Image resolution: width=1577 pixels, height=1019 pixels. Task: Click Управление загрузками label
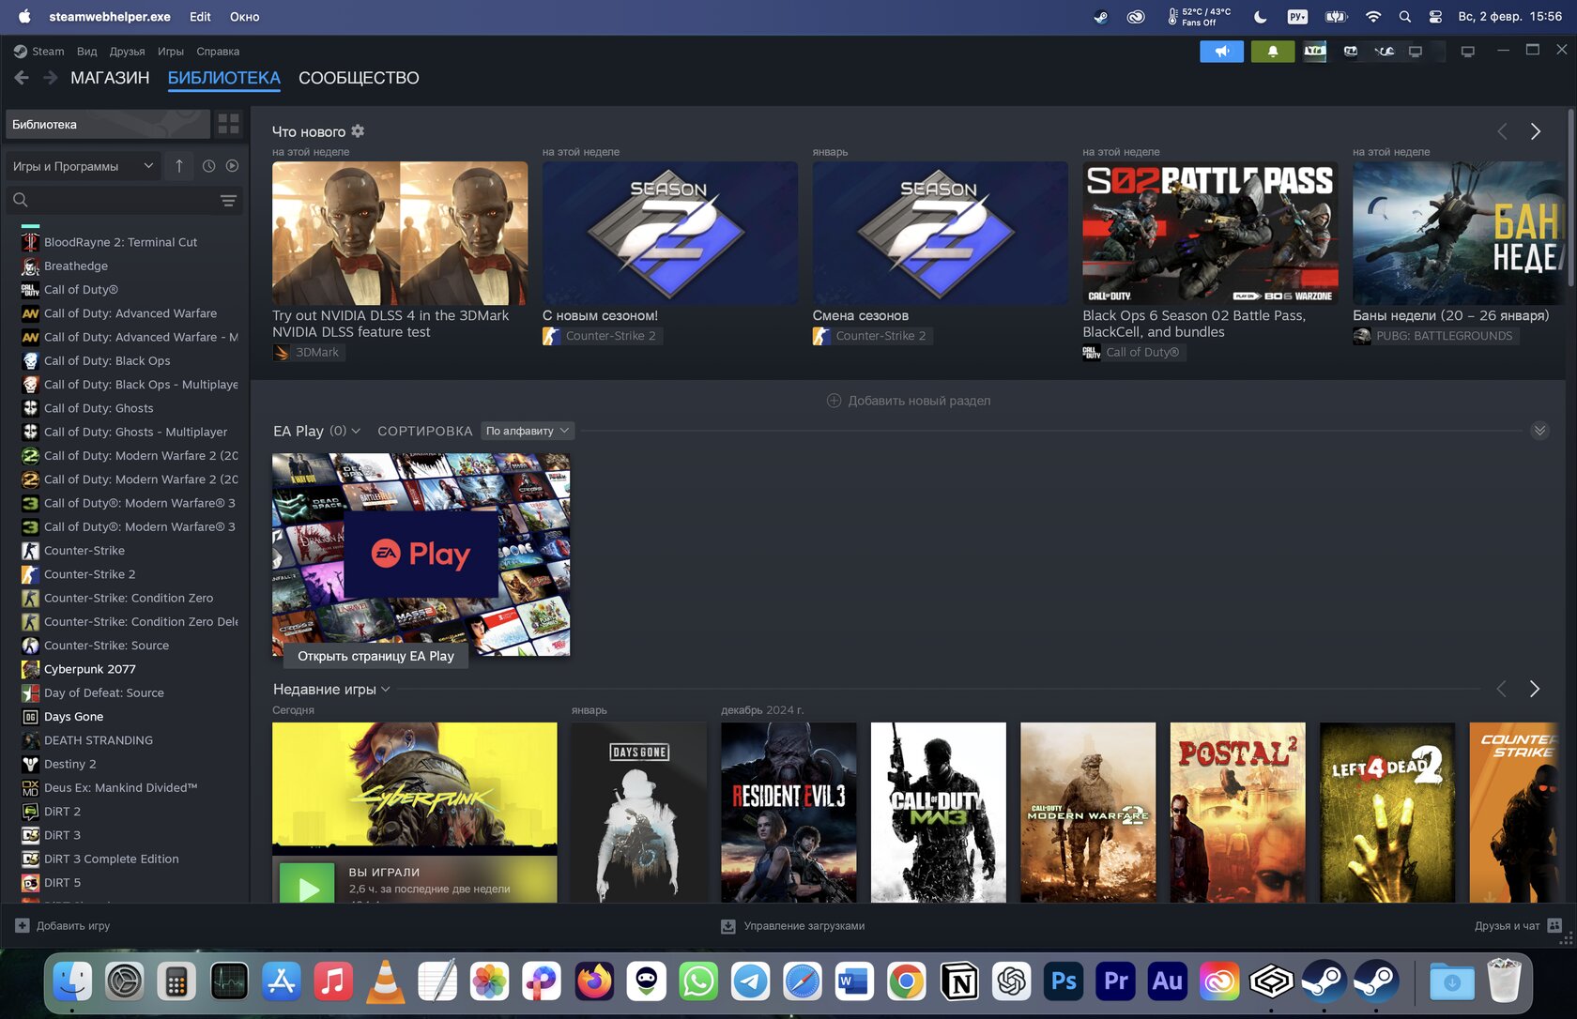(804, 926)
